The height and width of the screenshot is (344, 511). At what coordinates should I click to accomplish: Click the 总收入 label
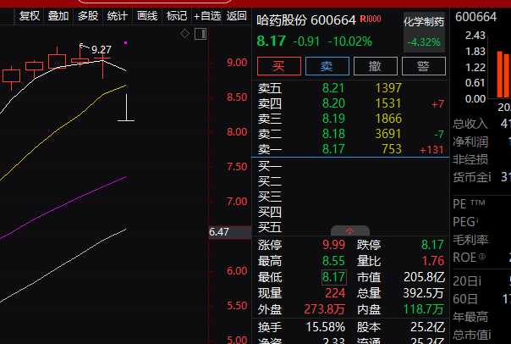click(x=470, y=124)
